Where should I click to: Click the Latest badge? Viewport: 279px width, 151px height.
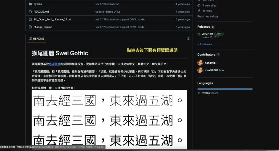point(219,34)
